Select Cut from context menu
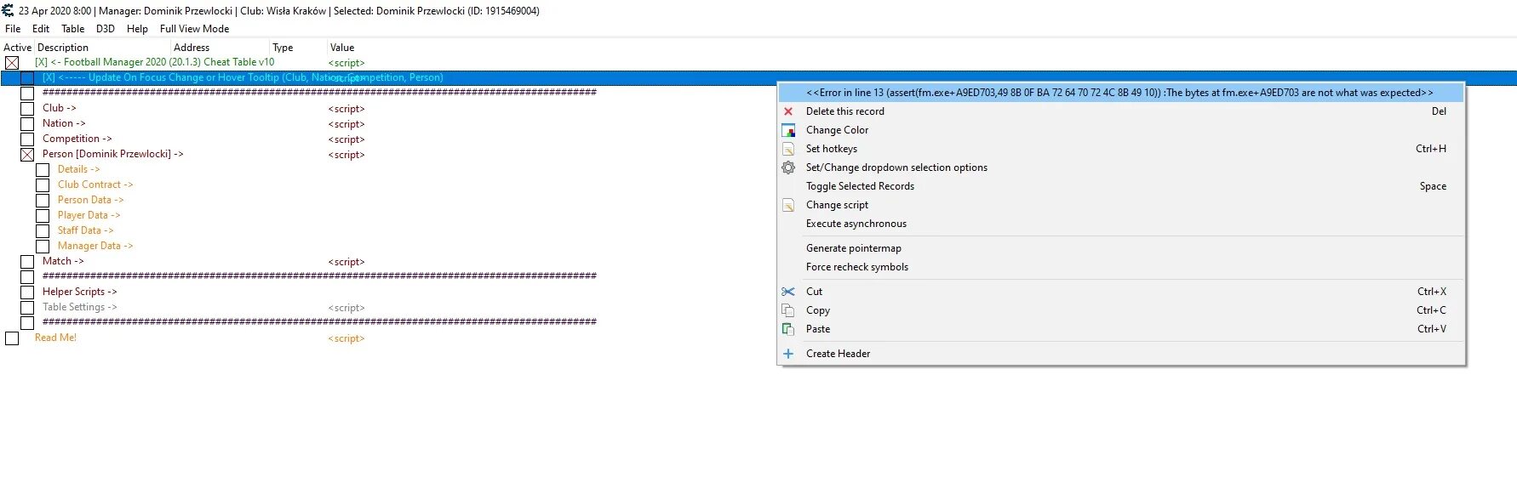This screenshot has width=1517, height=477. [1121, 292]
